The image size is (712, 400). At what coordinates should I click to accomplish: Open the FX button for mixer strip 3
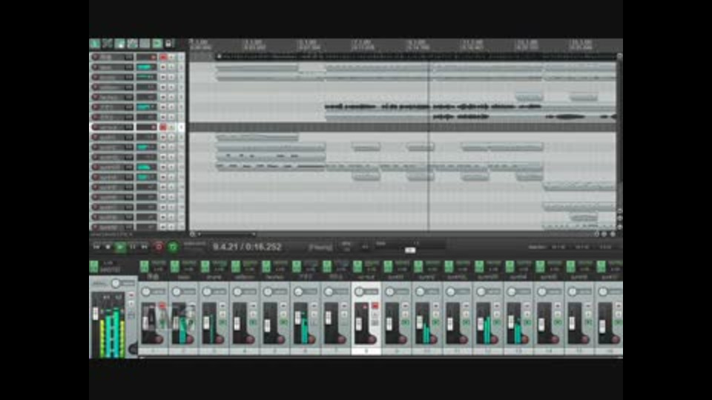(205, 266)
